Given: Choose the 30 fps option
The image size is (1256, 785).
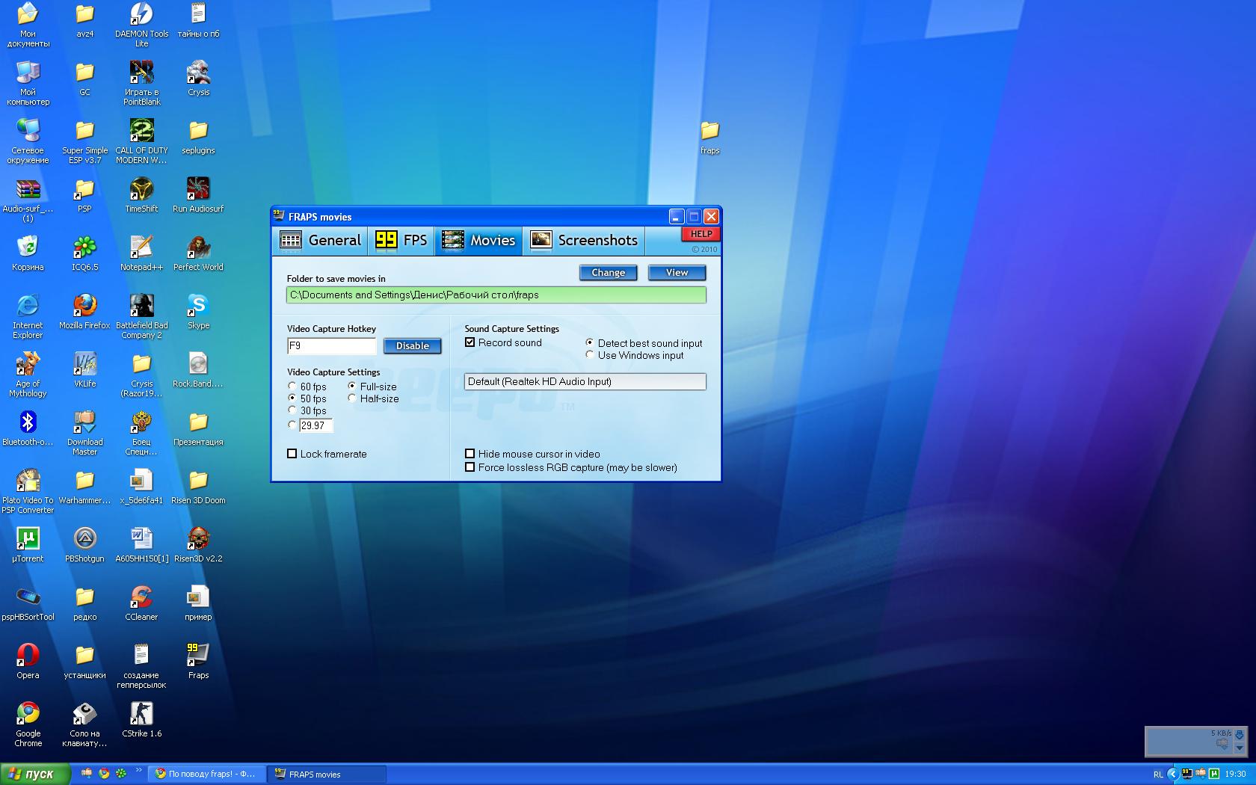Looking at the screenshot, I should 292,410.
